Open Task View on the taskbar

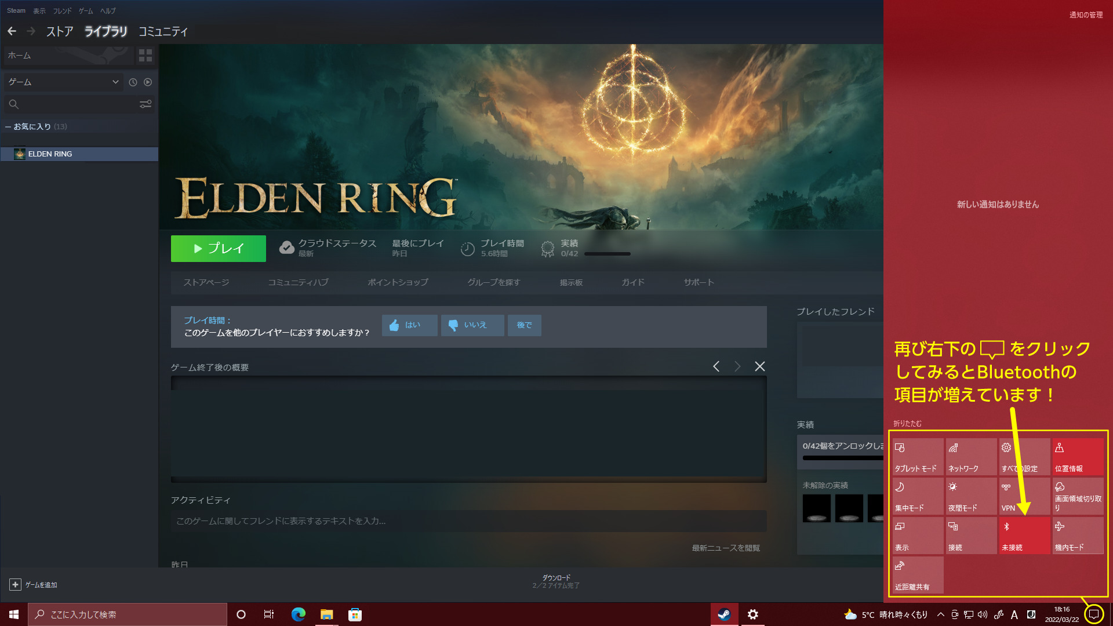pyautogui.click(x=269, y=614)
